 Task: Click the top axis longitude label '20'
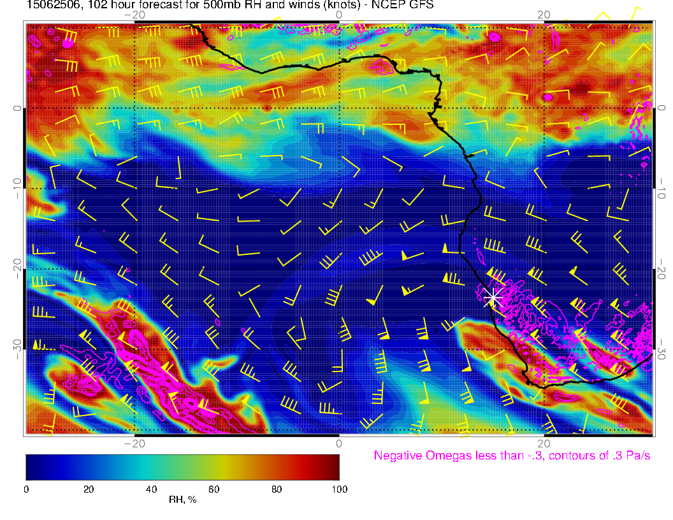pos(544,15)
